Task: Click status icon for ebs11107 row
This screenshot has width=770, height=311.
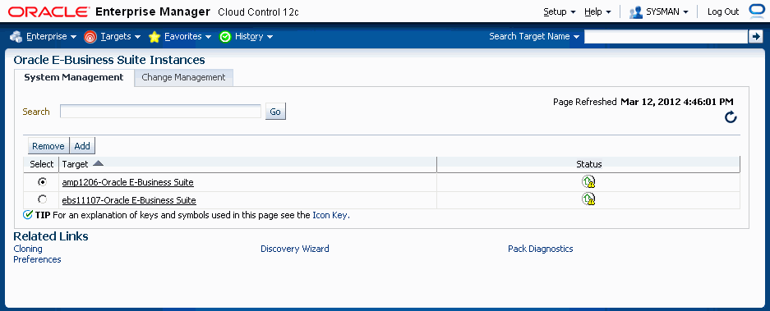Action: coord(588,199)
